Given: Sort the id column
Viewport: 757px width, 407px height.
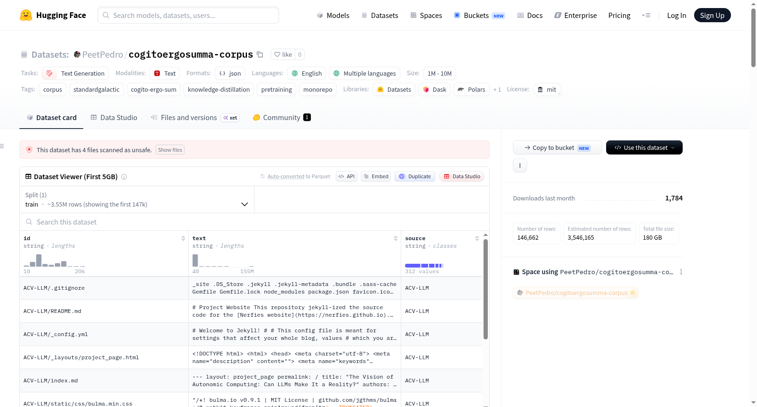Looking at the screenshot, I should pos(183,238).
